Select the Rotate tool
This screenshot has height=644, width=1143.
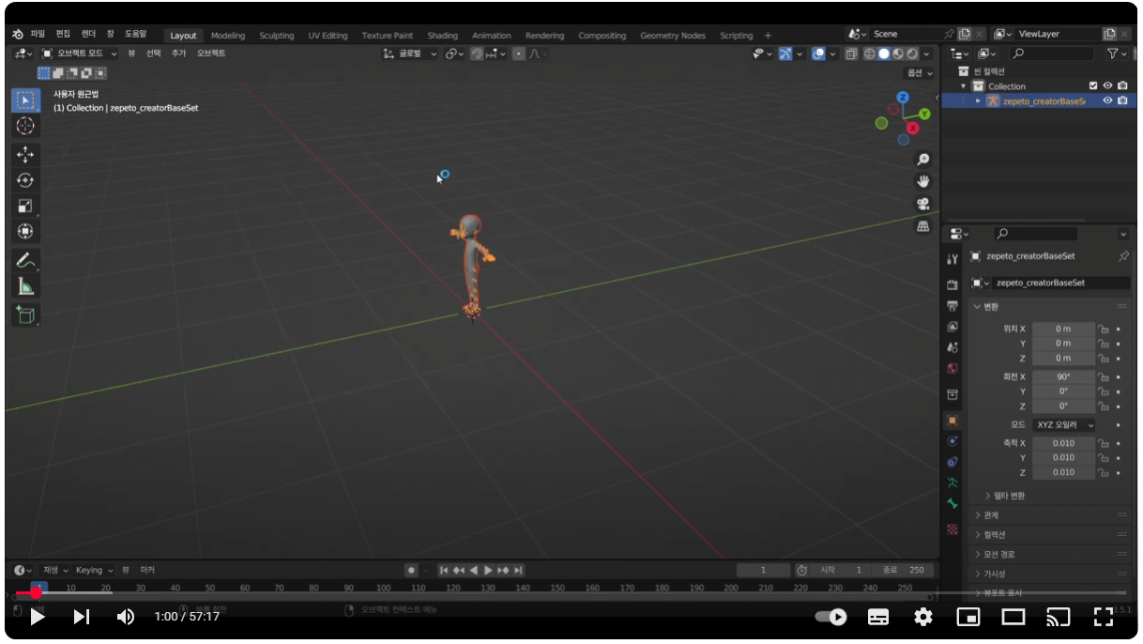(25, 180)
